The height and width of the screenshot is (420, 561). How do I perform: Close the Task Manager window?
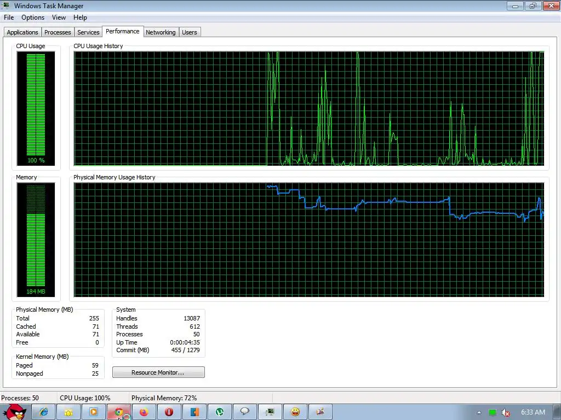551,5
